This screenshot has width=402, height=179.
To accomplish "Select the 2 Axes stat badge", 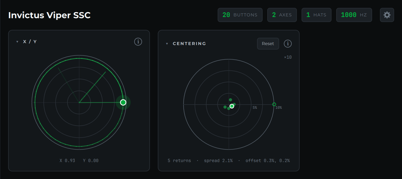I will [x=282, y=15].
